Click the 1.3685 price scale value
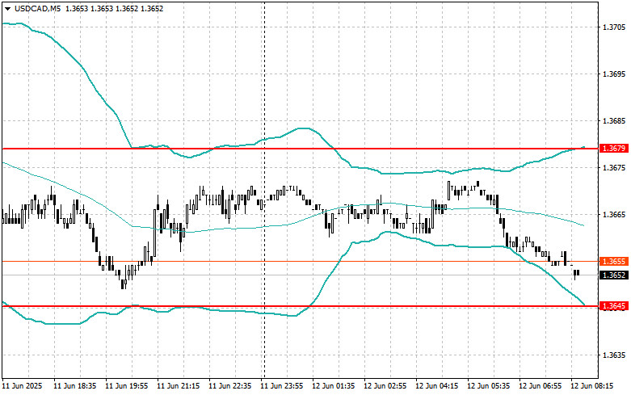Screen dimensions: 631x395 coord(615,120)
